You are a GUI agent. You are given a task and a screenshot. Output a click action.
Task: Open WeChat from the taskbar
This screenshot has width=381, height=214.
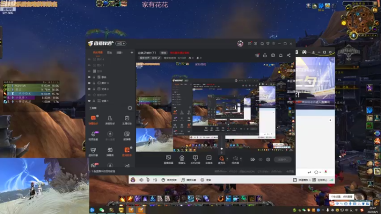[x=101, y=210]
